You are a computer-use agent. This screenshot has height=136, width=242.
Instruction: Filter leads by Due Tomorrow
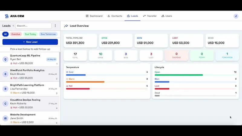tap(48, 34)
